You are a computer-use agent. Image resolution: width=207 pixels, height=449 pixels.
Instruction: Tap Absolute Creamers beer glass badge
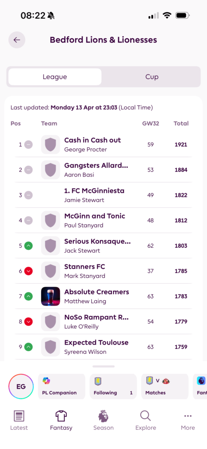tap(50, 296)
